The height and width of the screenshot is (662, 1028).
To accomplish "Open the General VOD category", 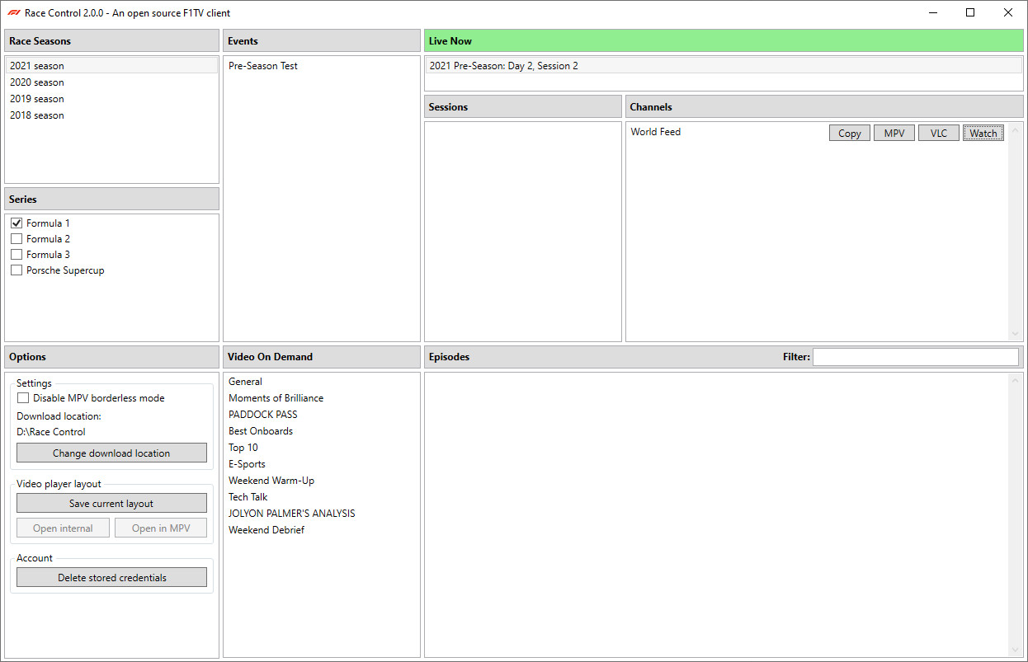I will point(322,382).
